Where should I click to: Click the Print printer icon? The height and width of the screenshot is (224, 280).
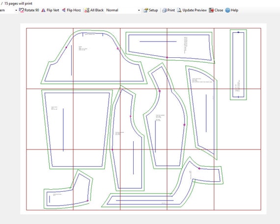[x=164, y=10]
